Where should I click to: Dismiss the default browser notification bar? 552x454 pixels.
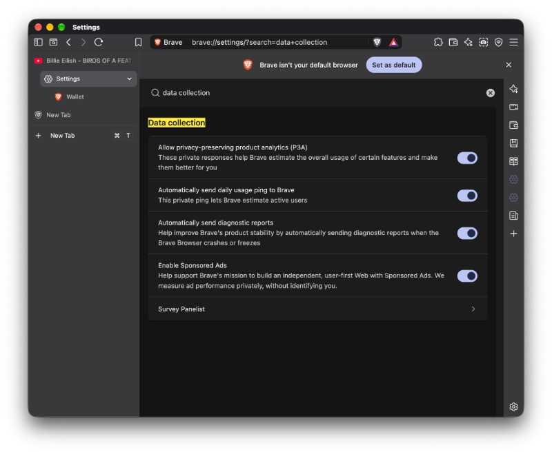click(509, 65)
